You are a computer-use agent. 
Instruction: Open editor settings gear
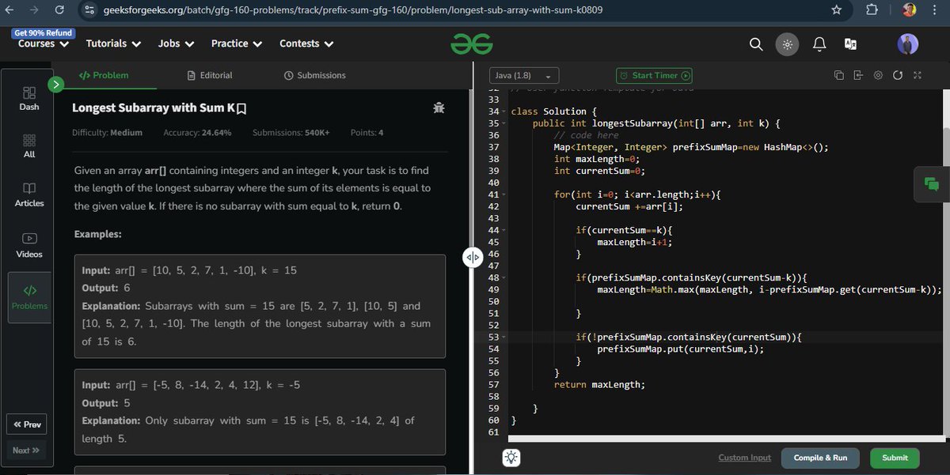pos(878,75)
